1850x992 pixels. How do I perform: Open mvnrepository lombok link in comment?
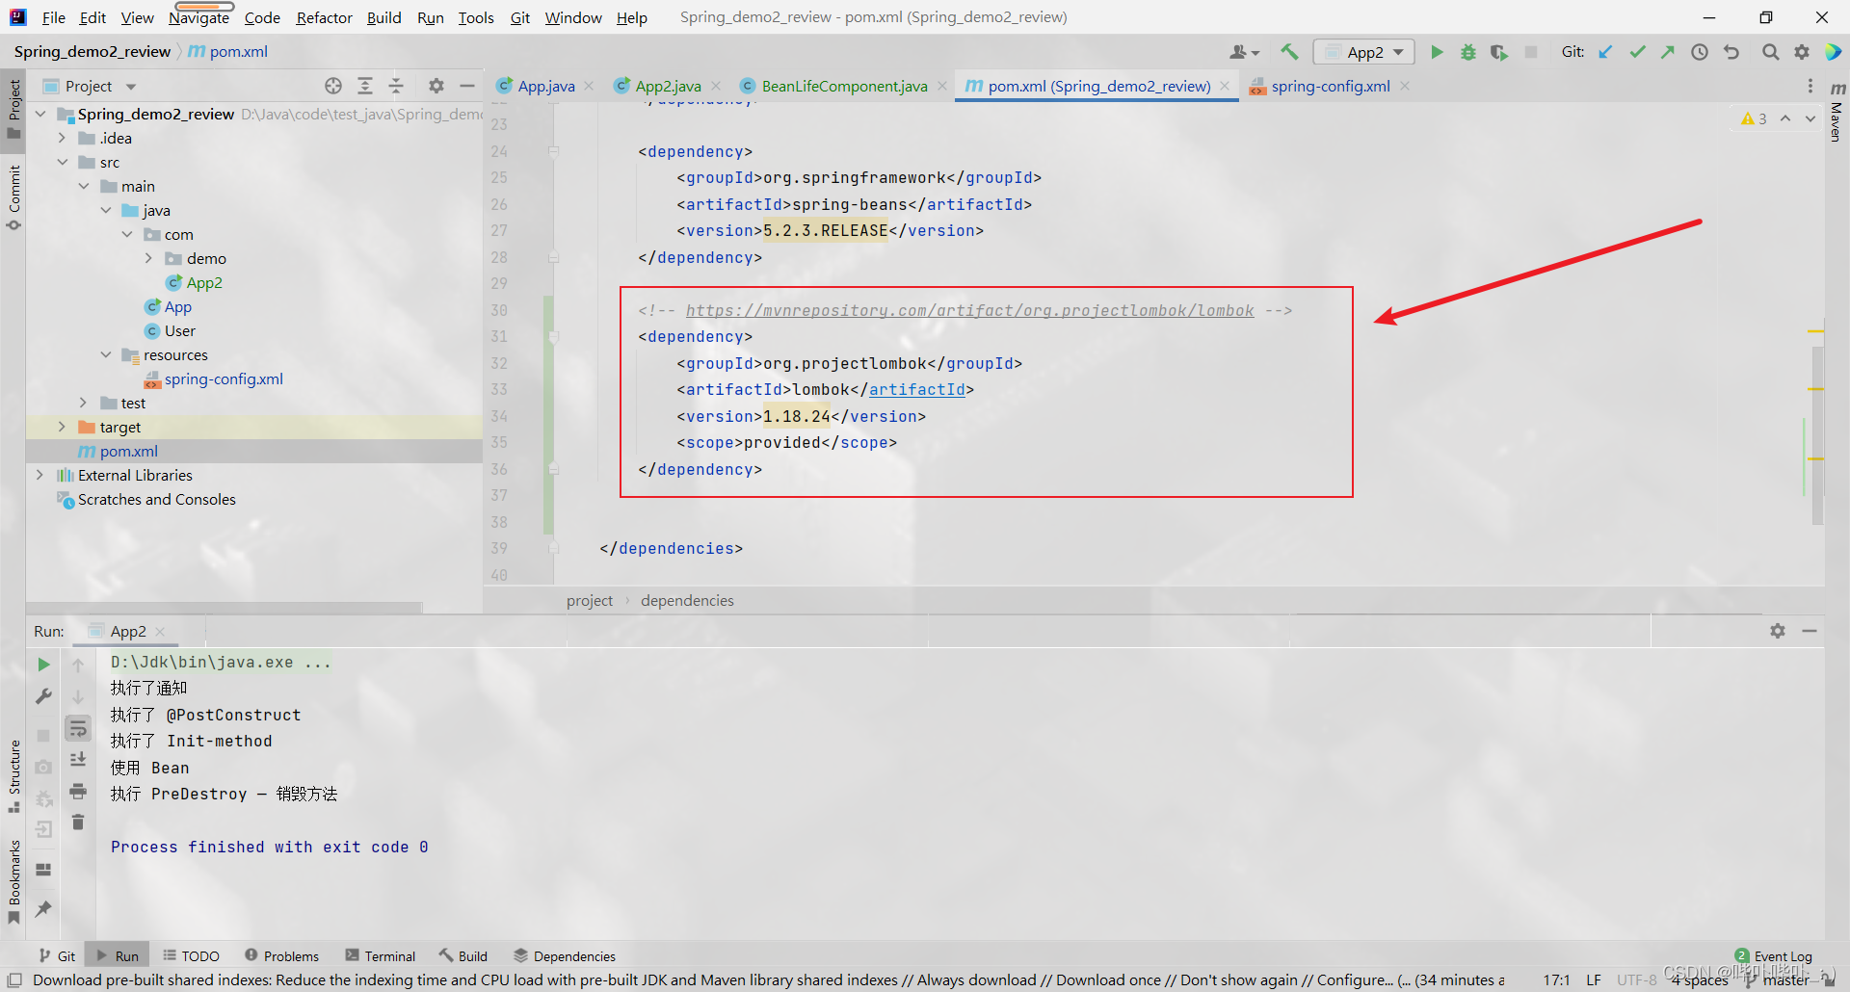(x=969, y=310)
